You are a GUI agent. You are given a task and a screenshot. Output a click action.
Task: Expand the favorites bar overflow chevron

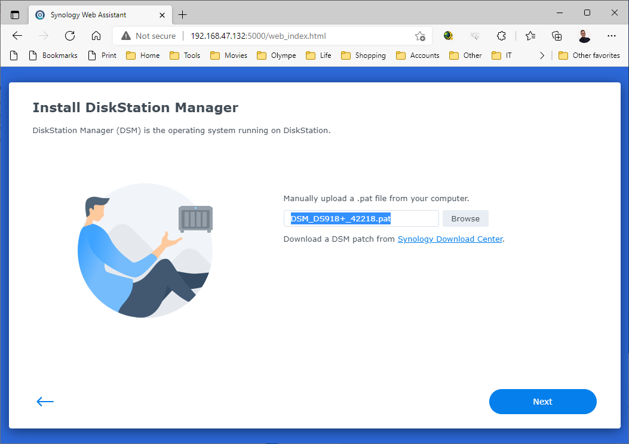coord(542,55)
